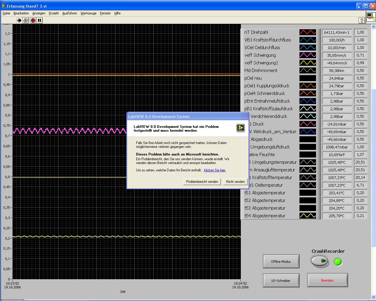This screenshot has height=301, width=376.
Task: Open the Projekt menu
Action: point(54,13)
